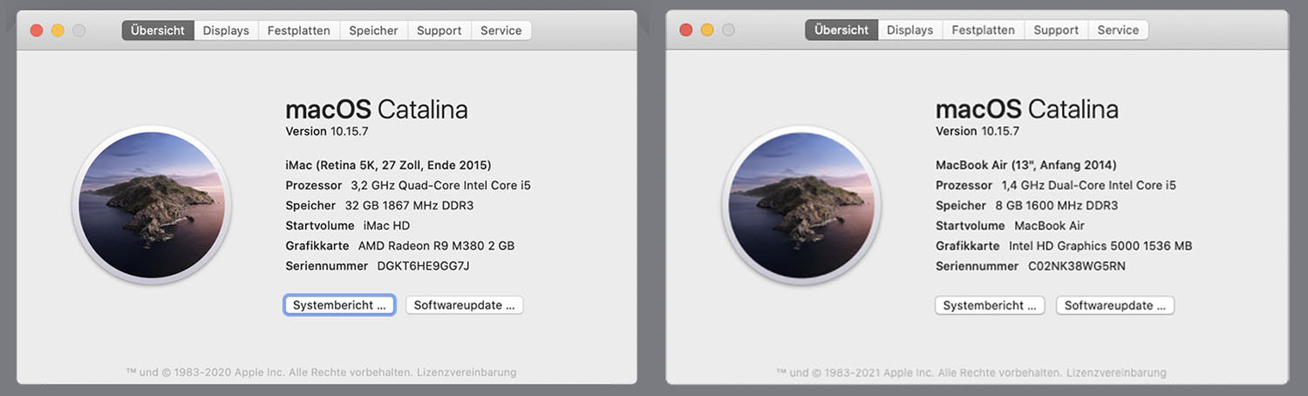Image resolution: width=1308 pixels, height=396 pixels.
Task: Select Übersicht tab in iMac window
Action: 158,31
